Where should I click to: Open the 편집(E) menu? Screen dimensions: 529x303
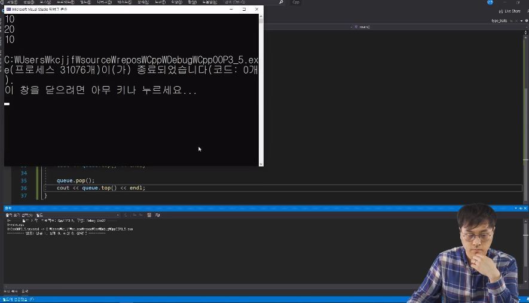29,2
